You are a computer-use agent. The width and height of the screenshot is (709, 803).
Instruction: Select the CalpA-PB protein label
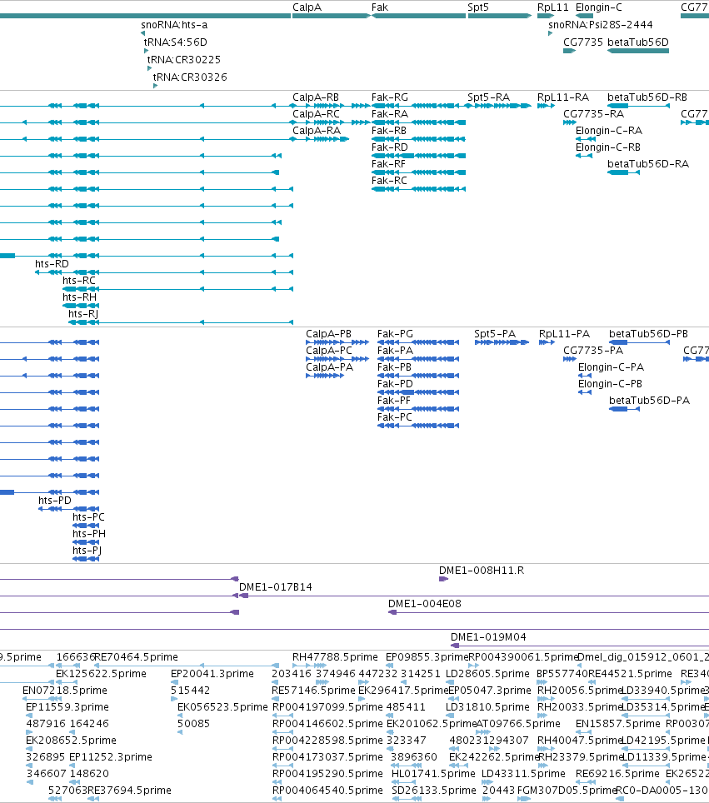(328, 334)
